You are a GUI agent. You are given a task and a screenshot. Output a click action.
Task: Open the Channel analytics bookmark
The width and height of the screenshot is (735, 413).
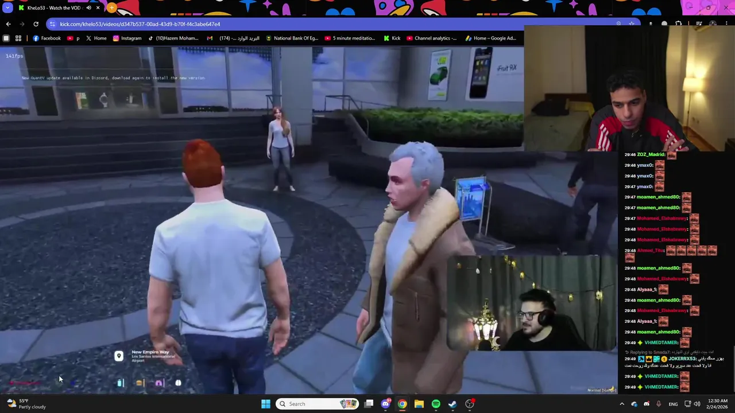pos(431,38)
